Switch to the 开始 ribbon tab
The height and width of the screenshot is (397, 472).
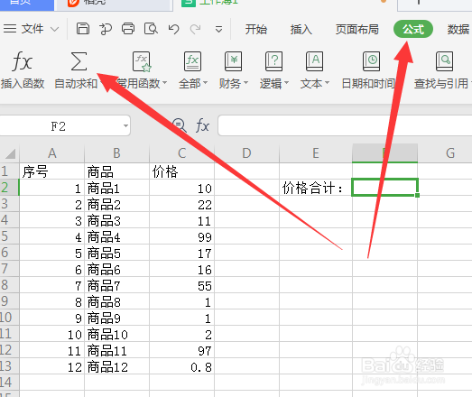[x=256, y=29]
